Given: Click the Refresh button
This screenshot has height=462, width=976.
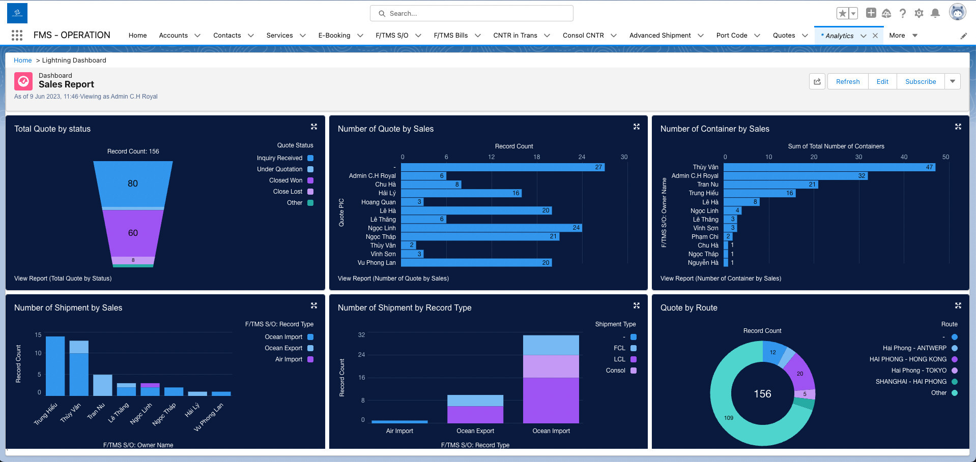Looking at the screenshot, I should tap(848, 81).
